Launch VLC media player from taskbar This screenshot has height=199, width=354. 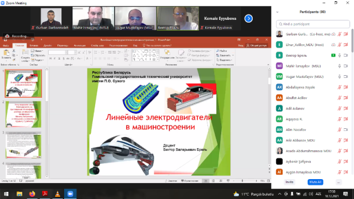tap(58, 194)
